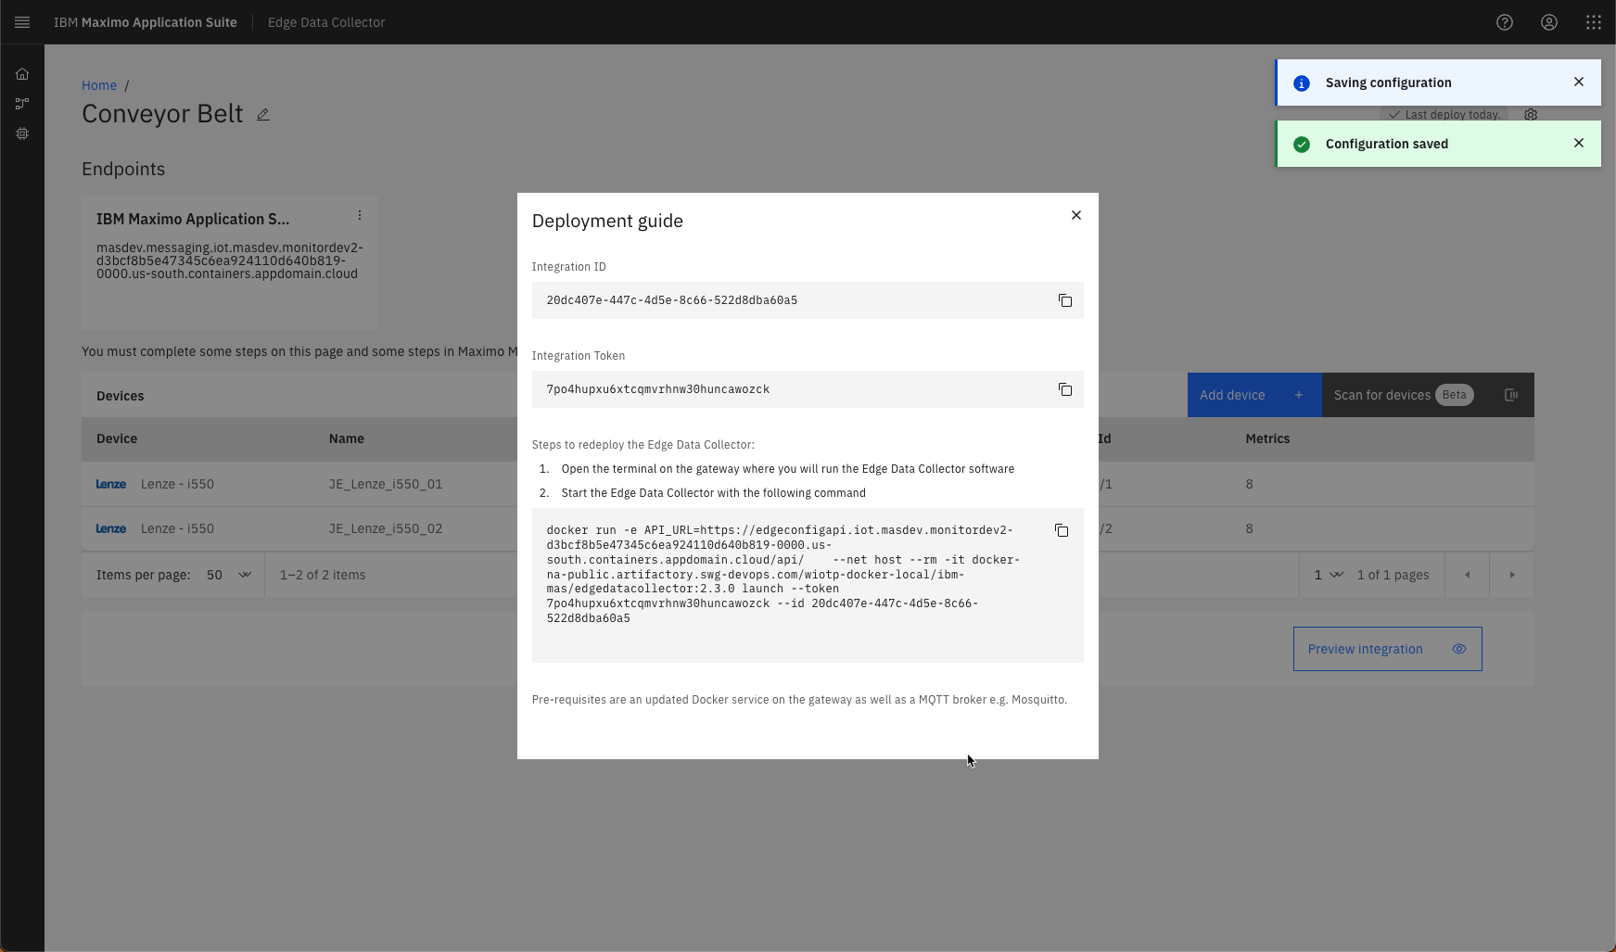Open the Home breadcrumb link
Viewport: 1616px width, 952px height.
point(99,85)
